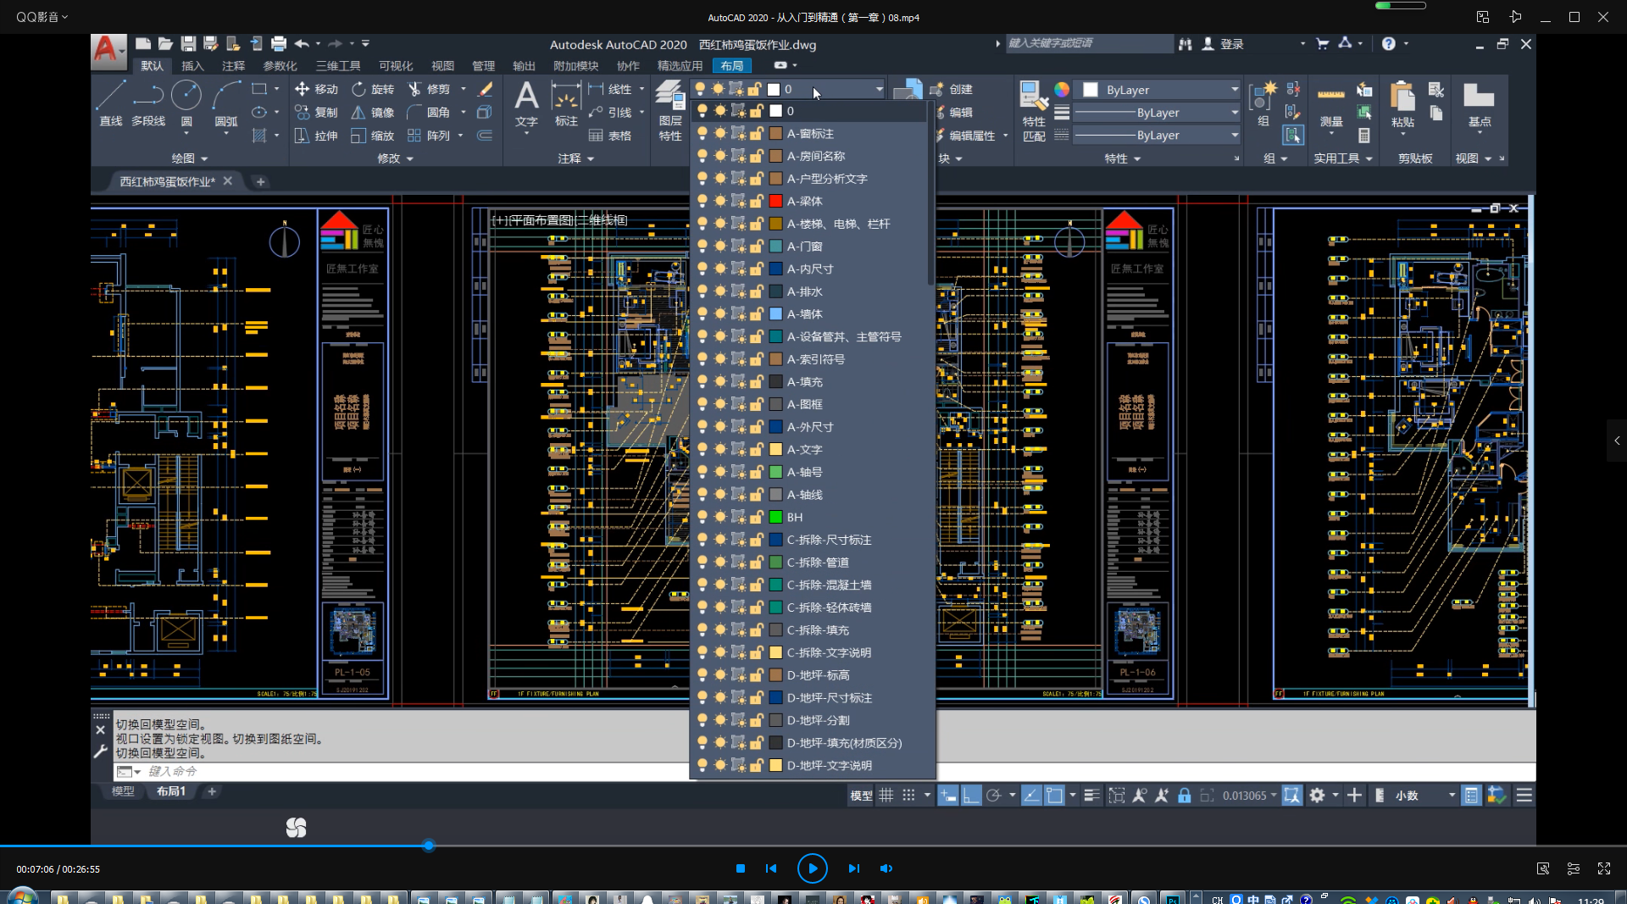Screen dimensions: 1627x904
Task: Select the Line (直线) drawing tool
Action: [x=110, y=104]
